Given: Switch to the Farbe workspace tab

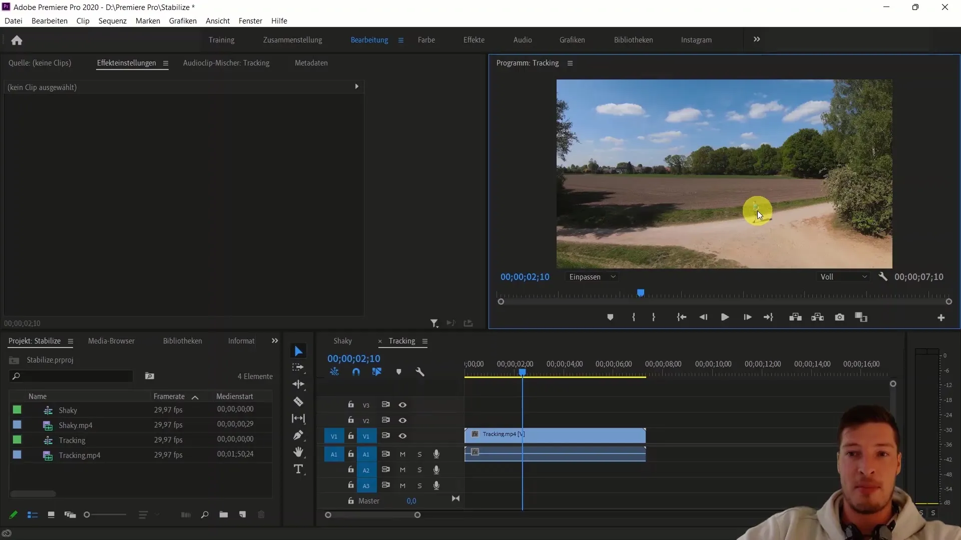Looking at the screenshot, I should (x=426, y=39).
